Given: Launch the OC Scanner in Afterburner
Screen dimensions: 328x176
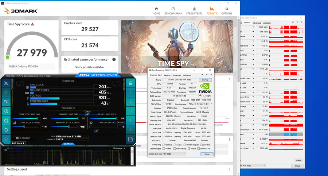Looking at the screenshot, I should (x=6, y=101).
